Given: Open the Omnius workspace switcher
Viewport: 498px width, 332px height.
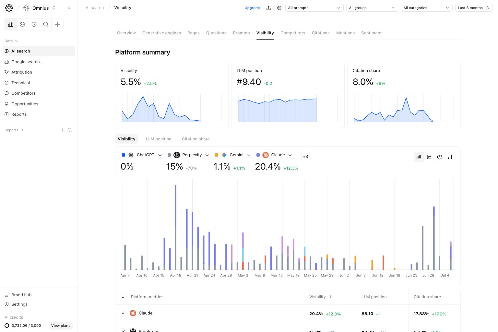Looking at the screenshot, I should [40, 8].
